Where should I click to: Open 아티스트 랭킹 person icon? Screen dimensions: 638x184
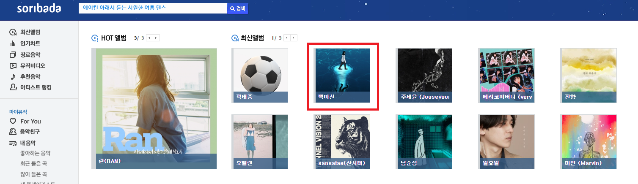tap(13, 87)
